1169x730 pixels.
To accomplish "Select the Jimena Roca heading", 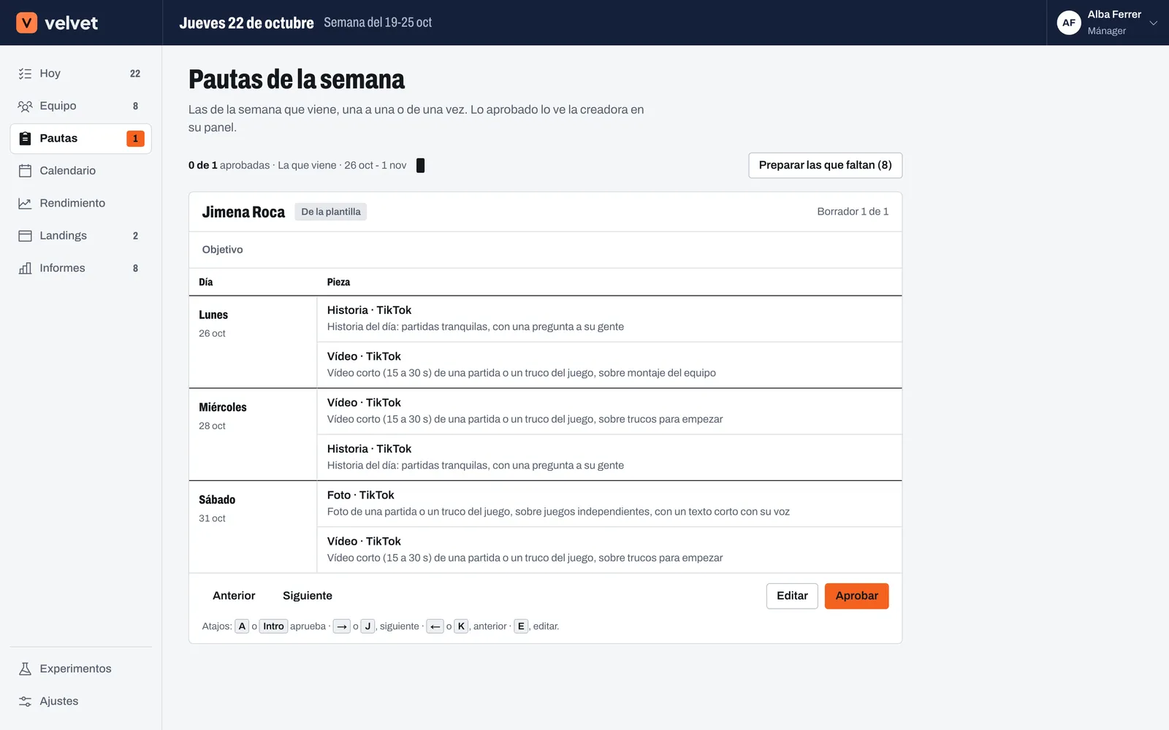I will [x=243, y=212].
